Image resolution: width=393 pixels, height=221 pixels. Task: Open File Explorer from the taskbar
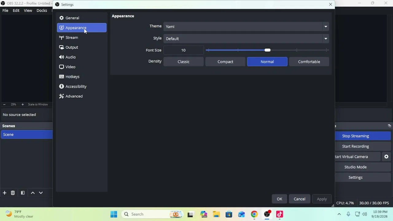(216, 214)
